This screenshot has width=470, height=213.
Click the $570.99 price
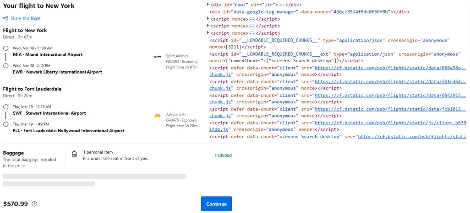point(16,204)
